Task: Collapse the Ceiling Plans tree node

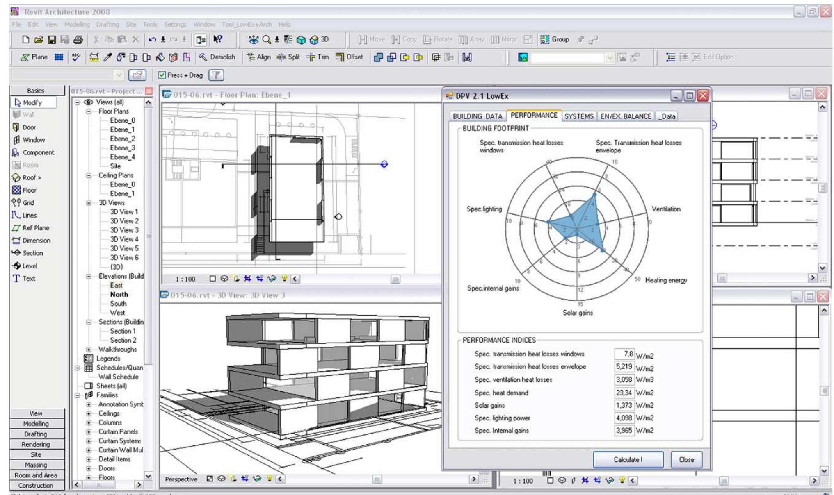Action: click(x=89, y=175)
